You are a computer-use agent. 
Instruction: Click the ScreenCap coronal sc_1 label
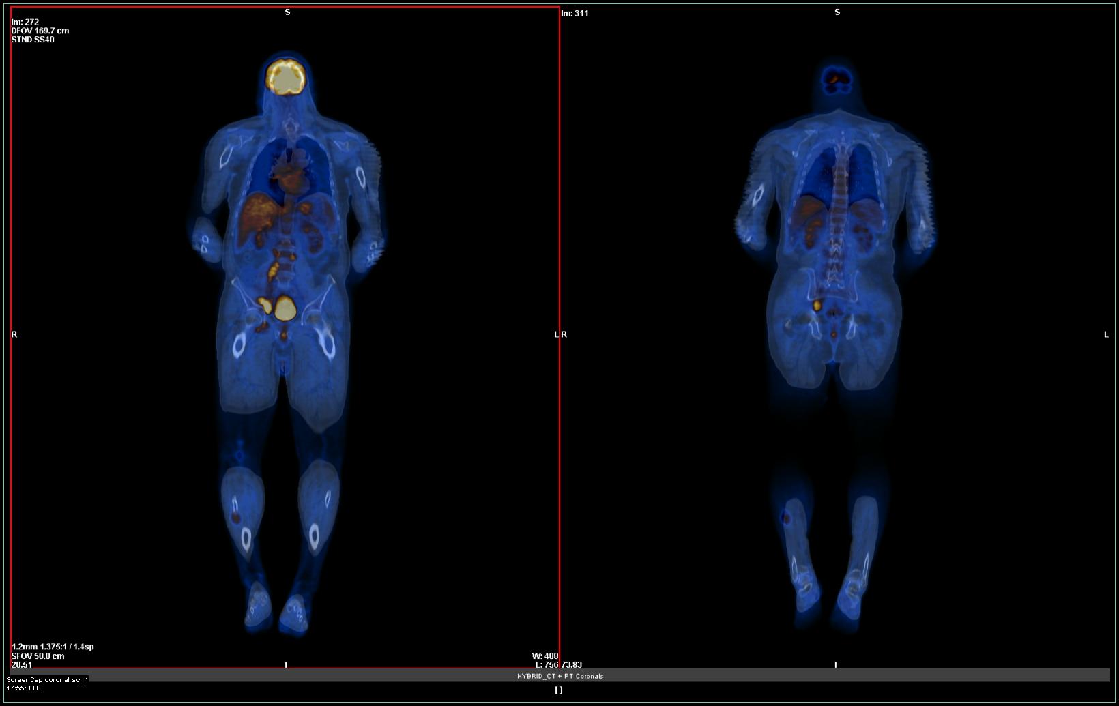click(47, 680)
